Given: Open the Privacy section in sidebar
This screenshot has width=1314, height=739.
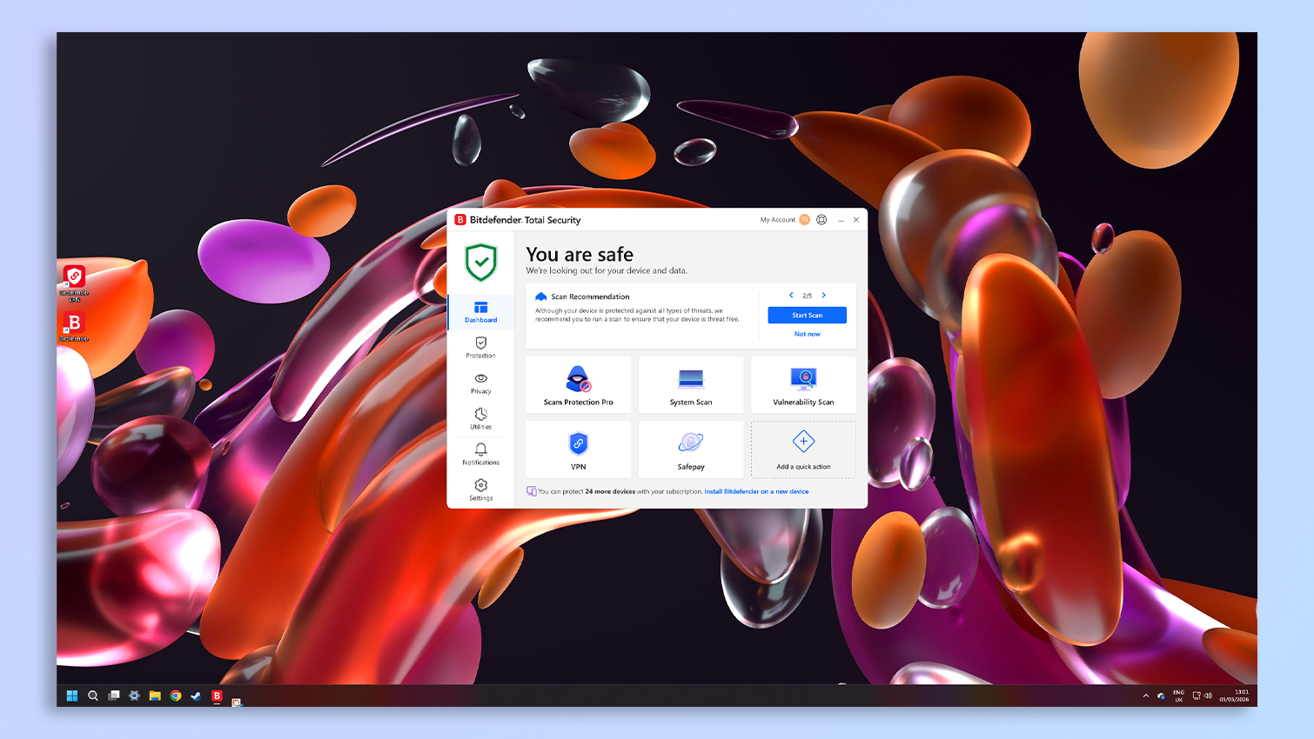Looking at the screenshot, I should pos(480,383).
